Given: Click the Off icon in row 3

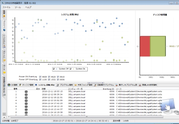Looking at the screenshot, I should [x=26, y=97].
